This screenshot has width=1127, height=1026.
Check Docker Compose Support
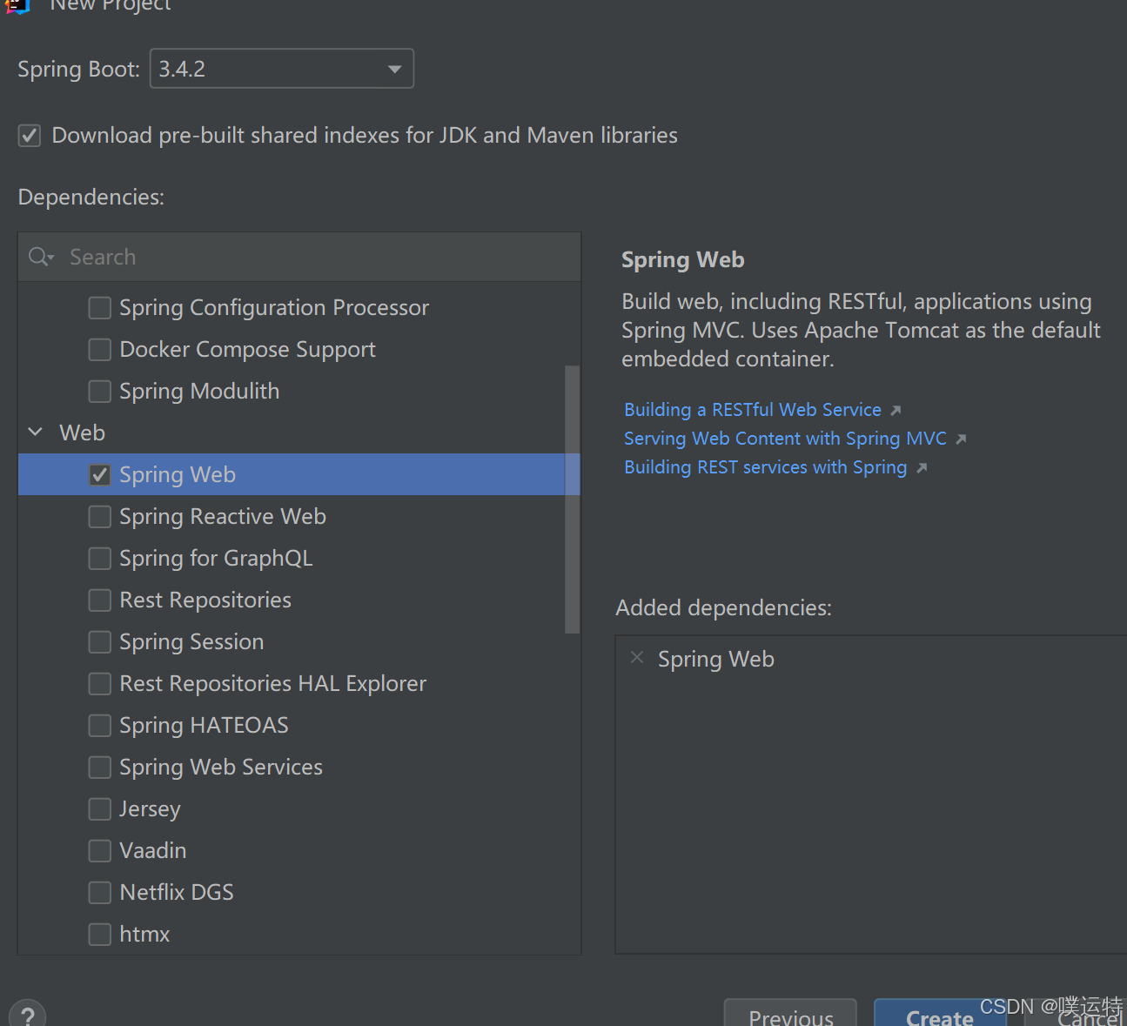click(100, 350)
